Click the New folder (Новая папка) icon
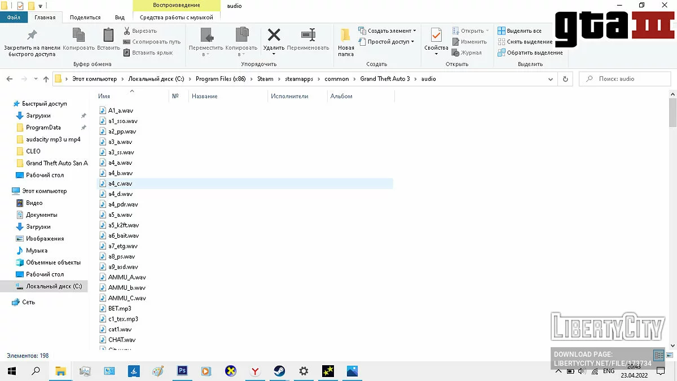 pyautogui.click(x=346, y=36)
